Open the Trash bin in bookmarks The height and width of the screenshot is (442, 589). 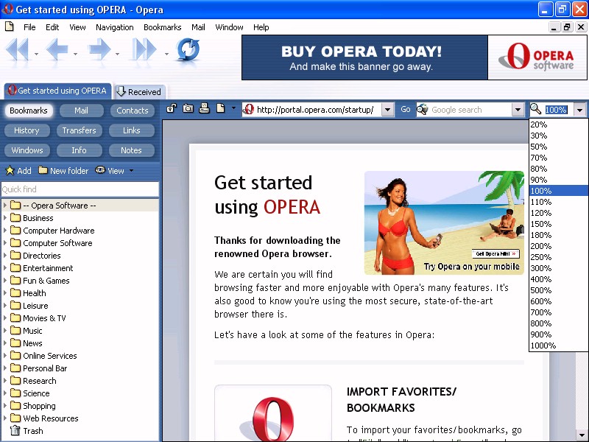[x=15, y=430]
